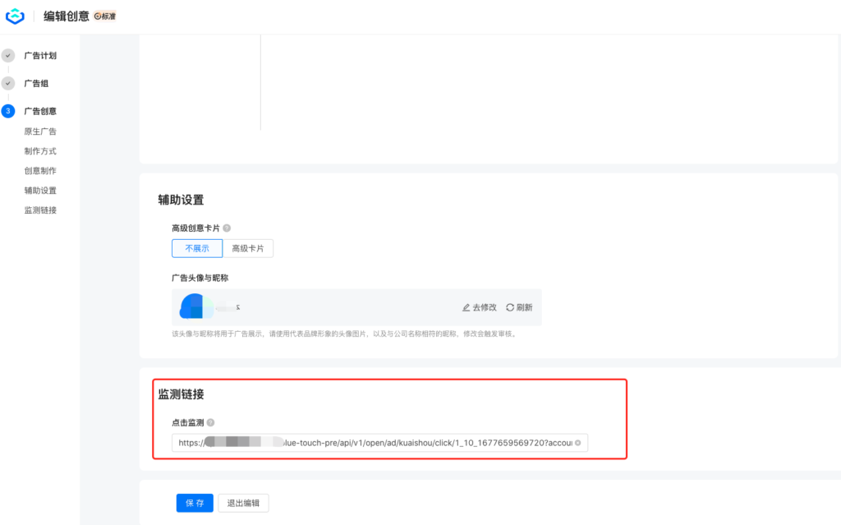Open help tooltip icon beside 高级创意卡片
Screen dimensions: 841x525
coord(227,228)
